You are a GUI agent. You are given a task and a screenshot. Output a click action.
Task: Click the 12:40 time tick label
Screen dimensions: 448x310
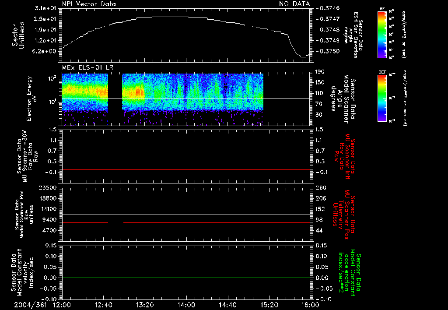tap(103, 305)
